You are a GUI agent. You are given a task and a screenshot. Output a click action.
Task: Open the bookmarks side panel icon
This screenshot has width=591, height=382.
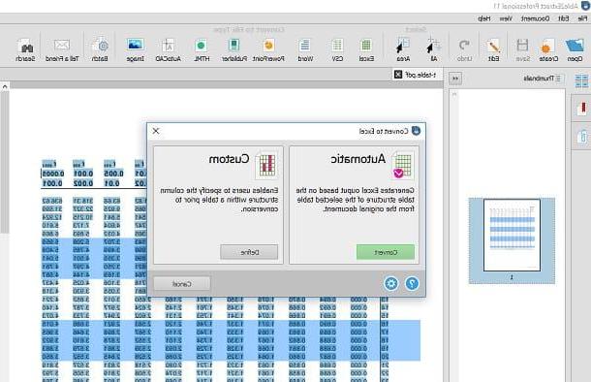click(x=581, y=109)
